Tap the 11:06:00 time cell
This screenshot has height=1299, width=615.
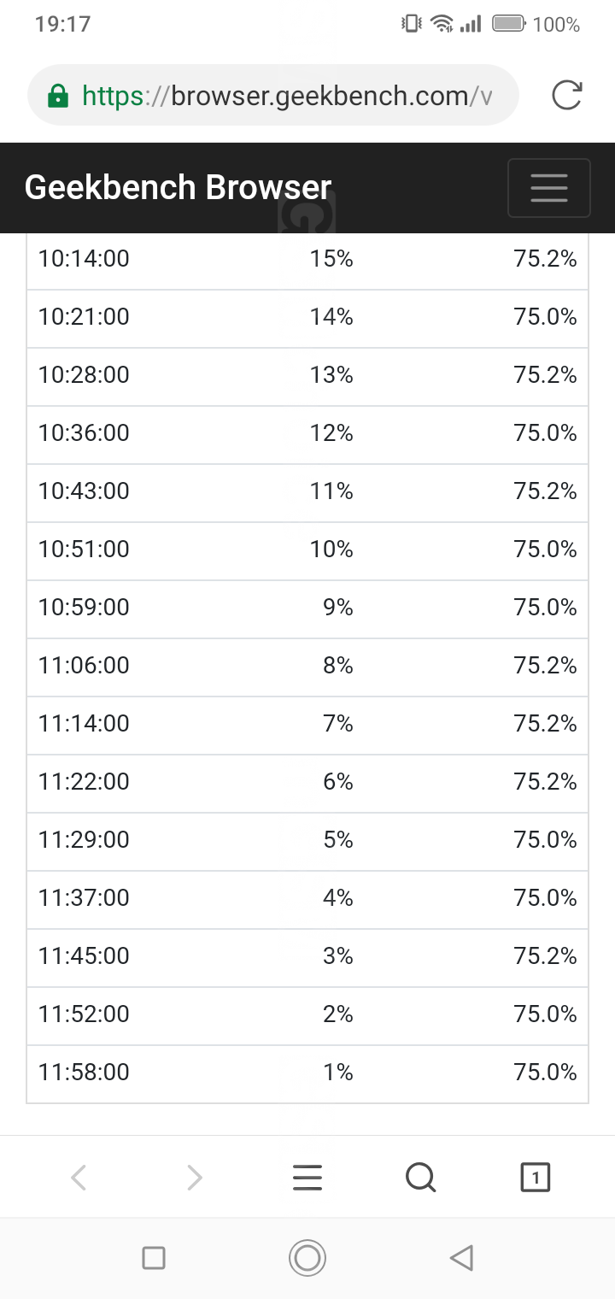pyautogui.click(x=84, y=666)
